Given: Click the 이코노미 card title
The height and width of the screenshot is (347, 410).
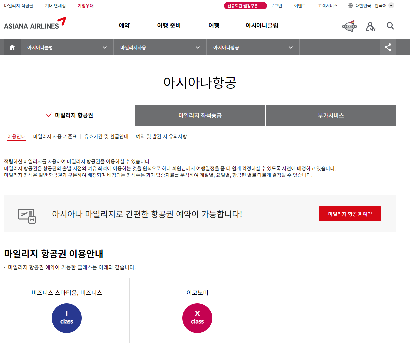Looking at the screenshot, I should click(x=197, y=293).
